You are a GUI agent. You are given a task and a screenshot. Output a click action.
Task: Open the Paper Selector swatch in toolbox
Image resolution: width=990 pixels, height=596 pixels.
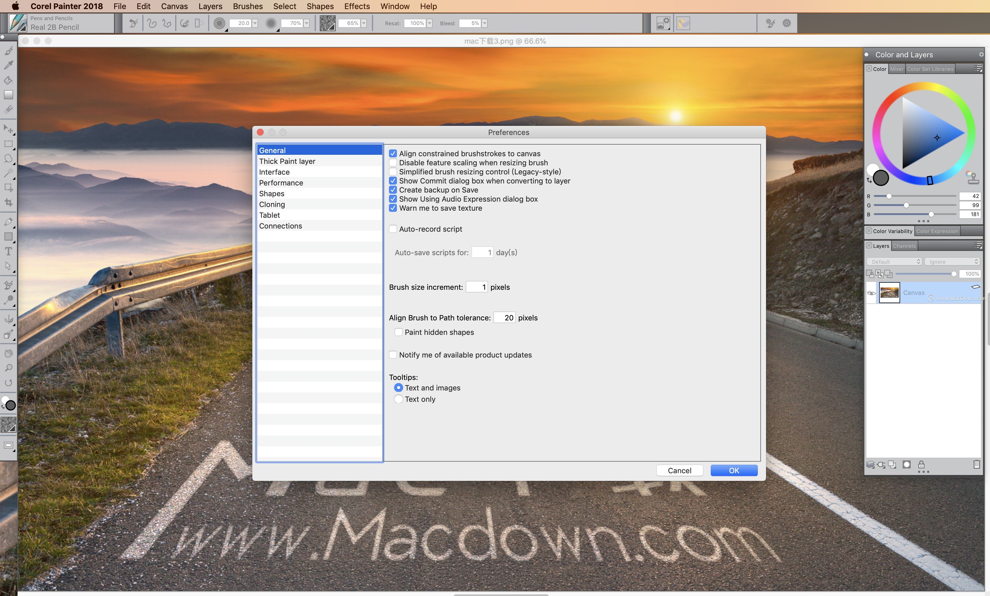9,425
